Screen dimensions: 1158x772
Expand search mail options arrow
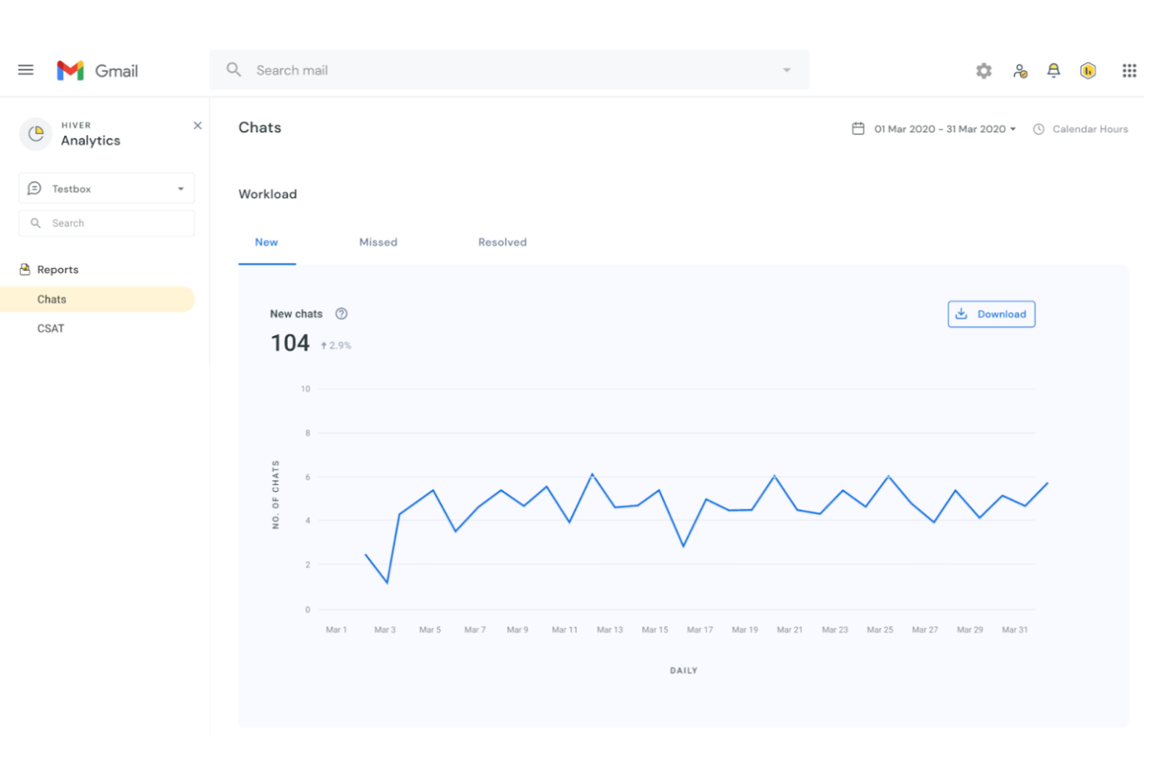coord(786,70)
